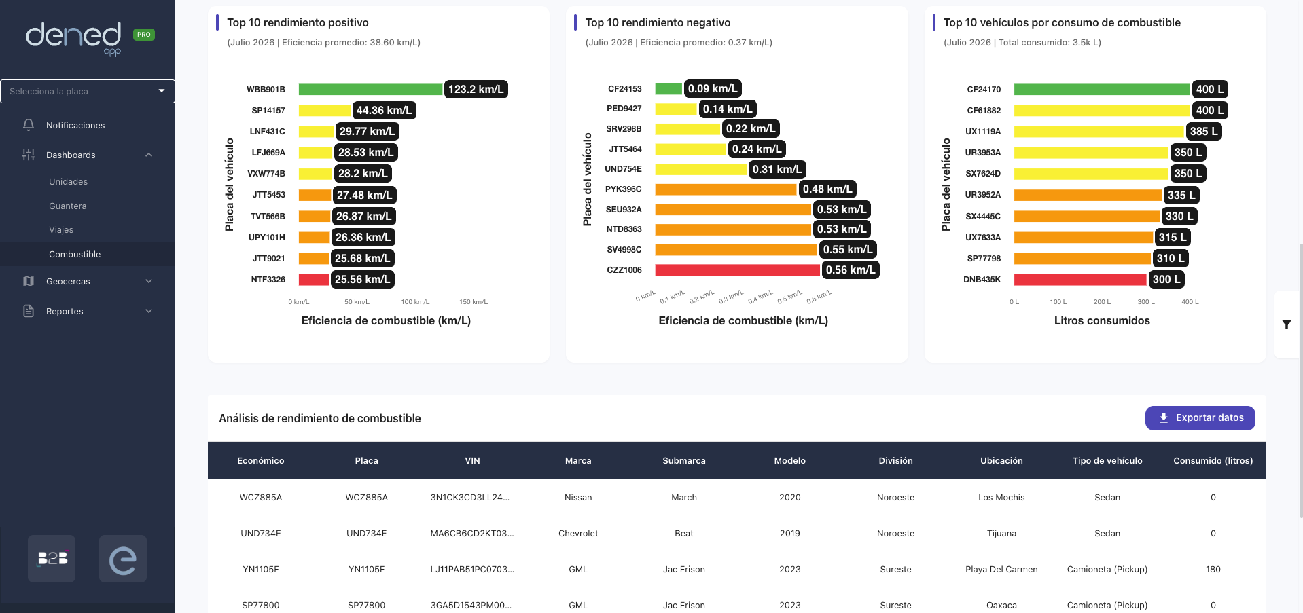Click the Dashboards sliders icon
This screenshot has width=1303, height=613.
pos(29,155)
